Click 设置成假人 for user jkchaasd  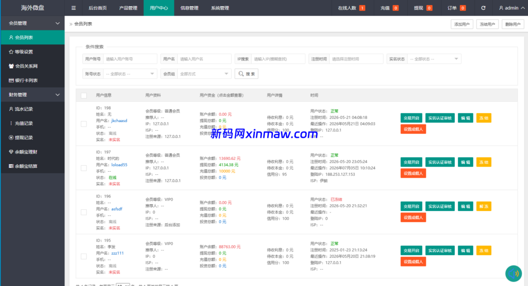click(413, 129)
